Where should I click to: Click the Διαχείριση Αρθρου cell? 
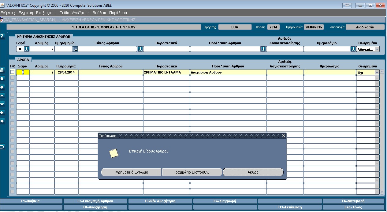228,72
